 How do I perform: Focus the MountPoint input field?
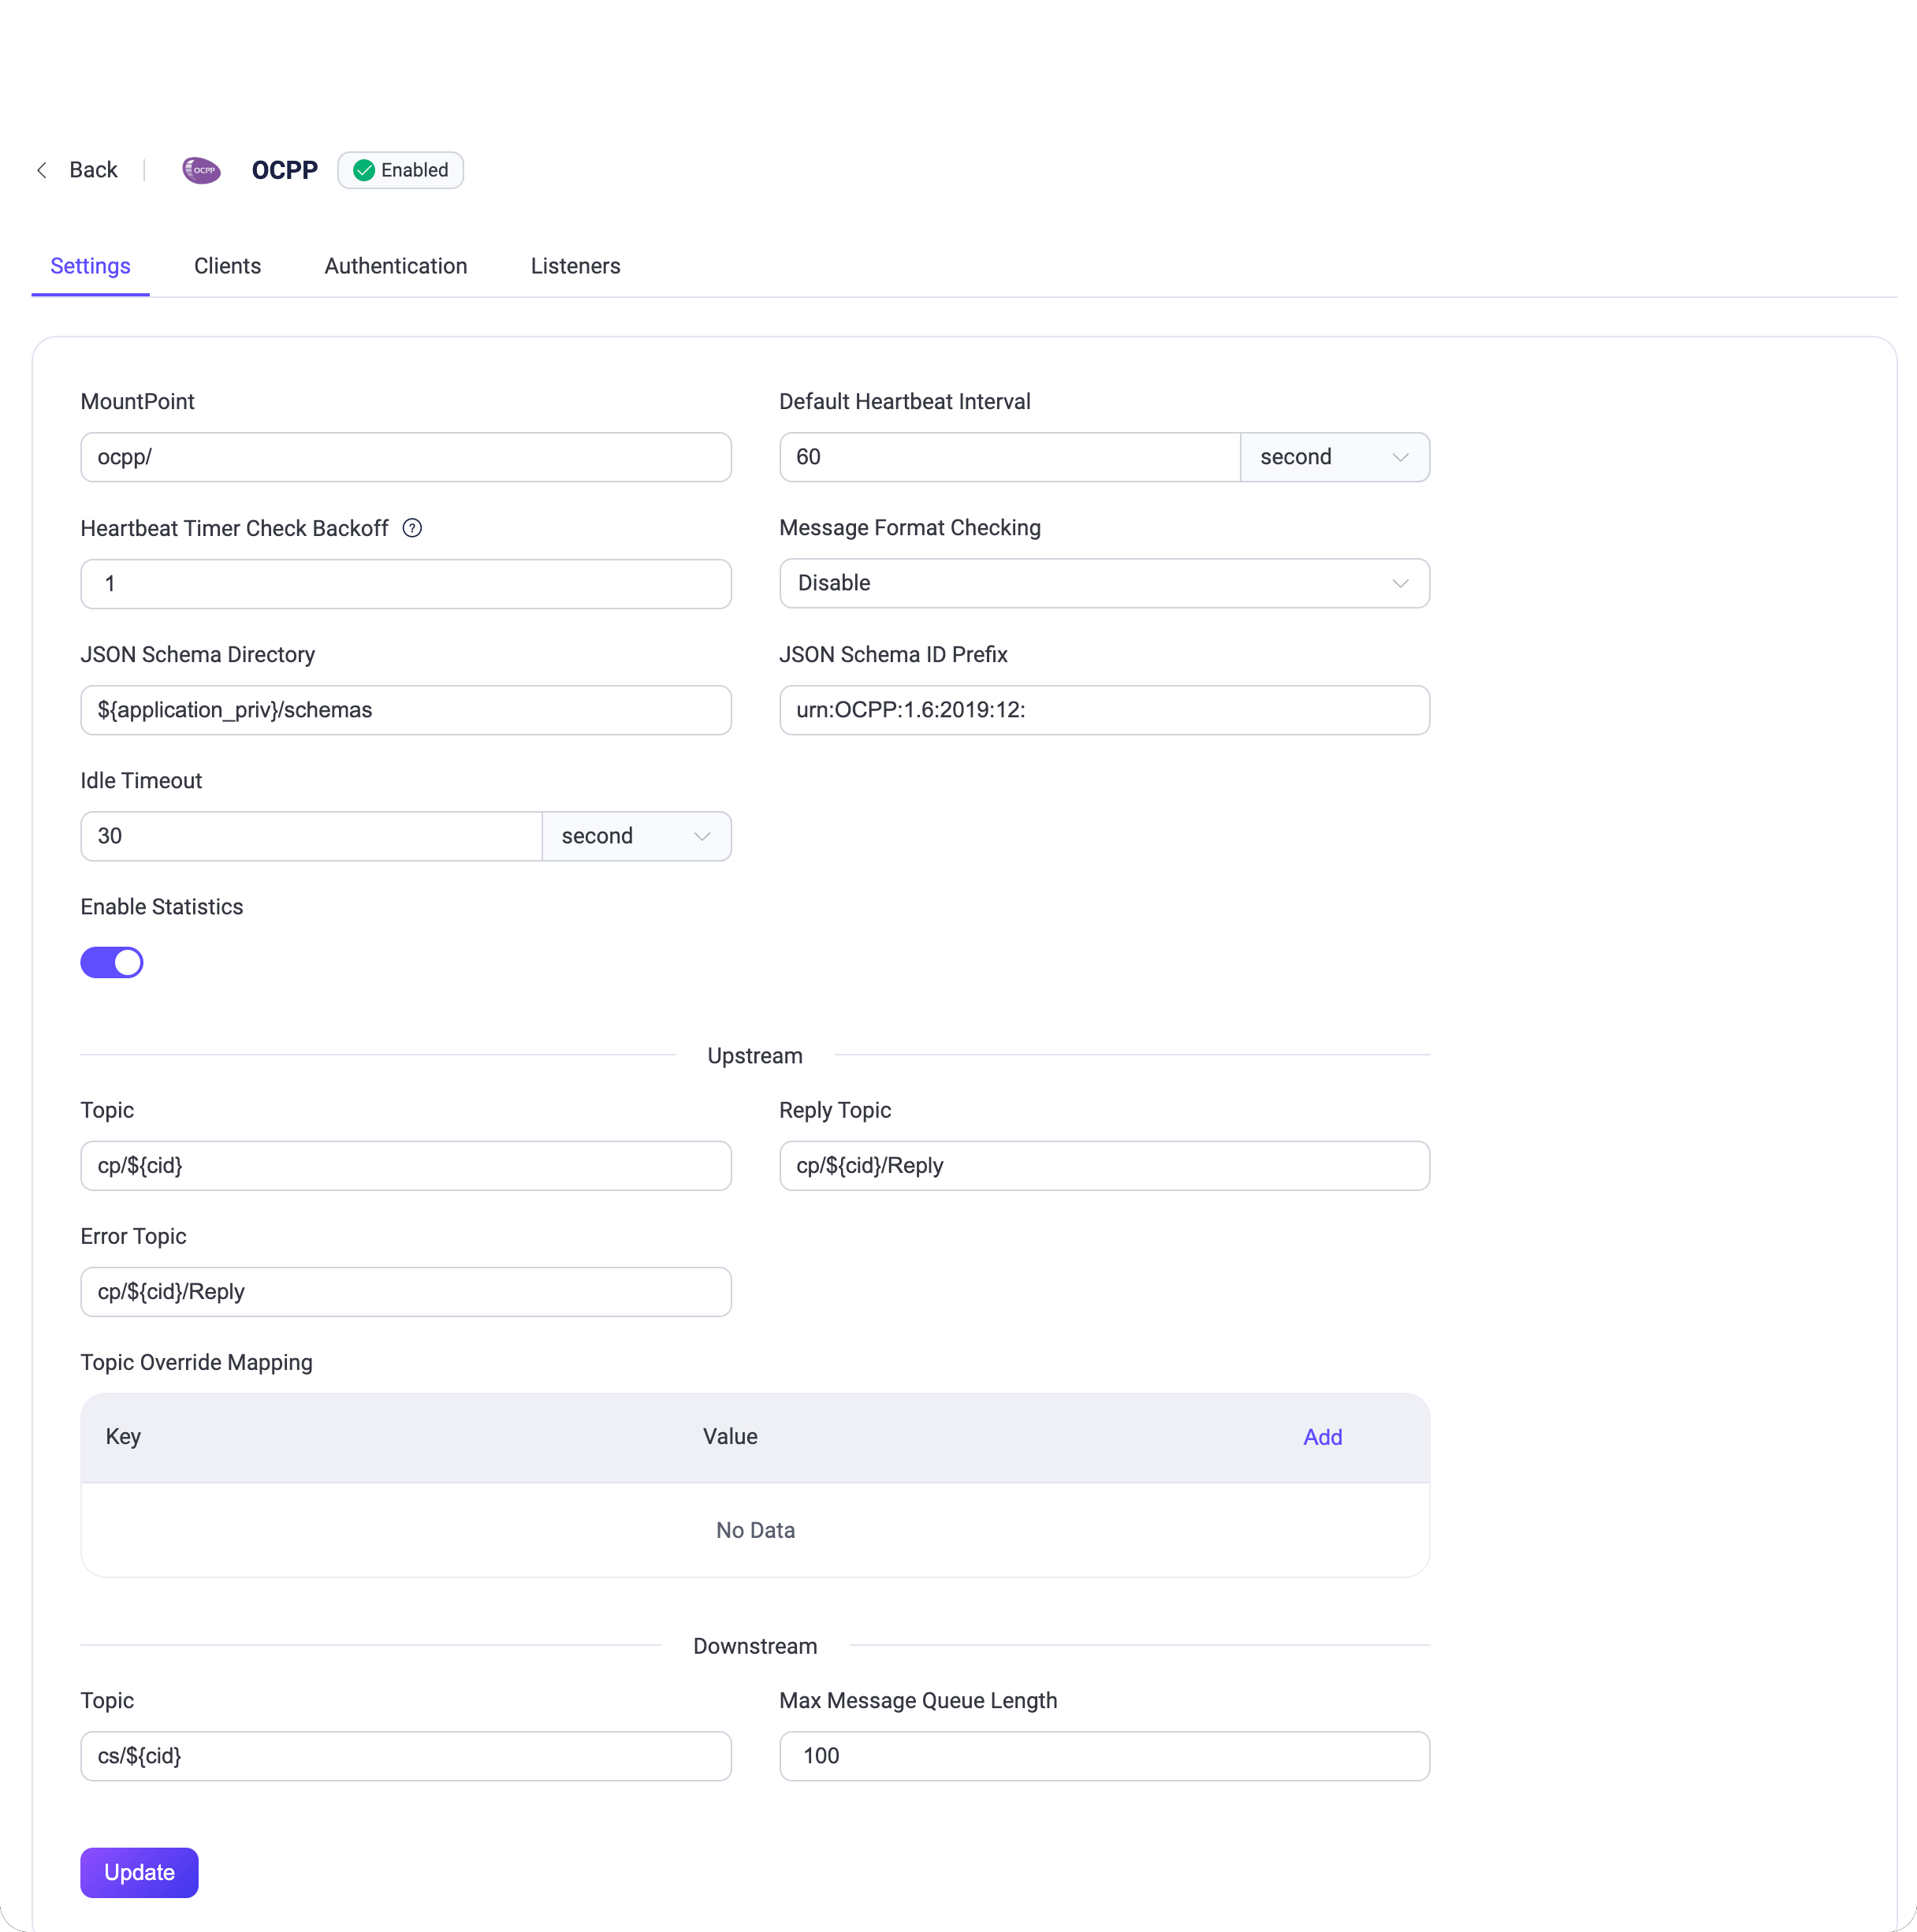tap(405, 457)
